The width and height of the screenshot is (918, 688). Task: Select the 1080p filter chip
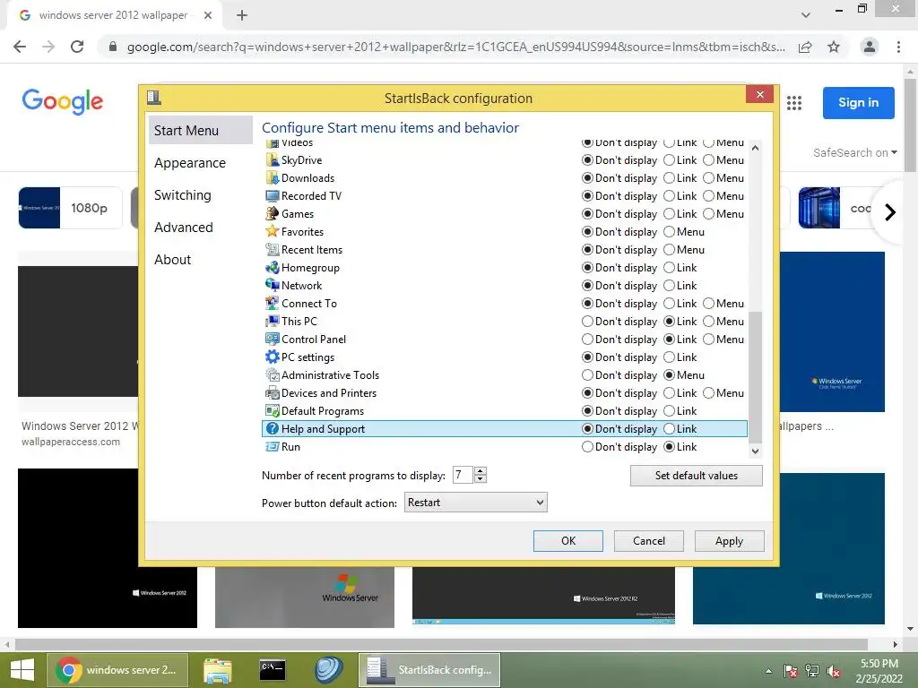tap(70, 208)
